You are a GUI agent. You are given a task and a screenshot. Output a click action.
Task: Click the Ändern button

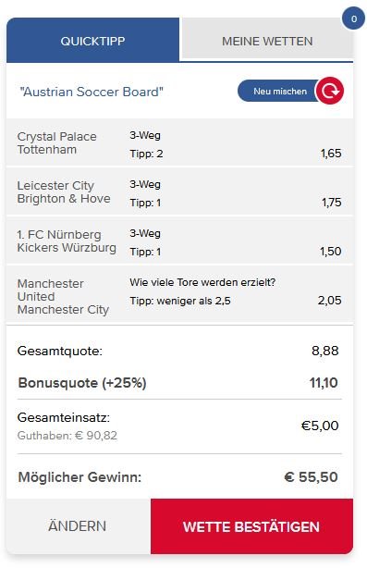78,526
